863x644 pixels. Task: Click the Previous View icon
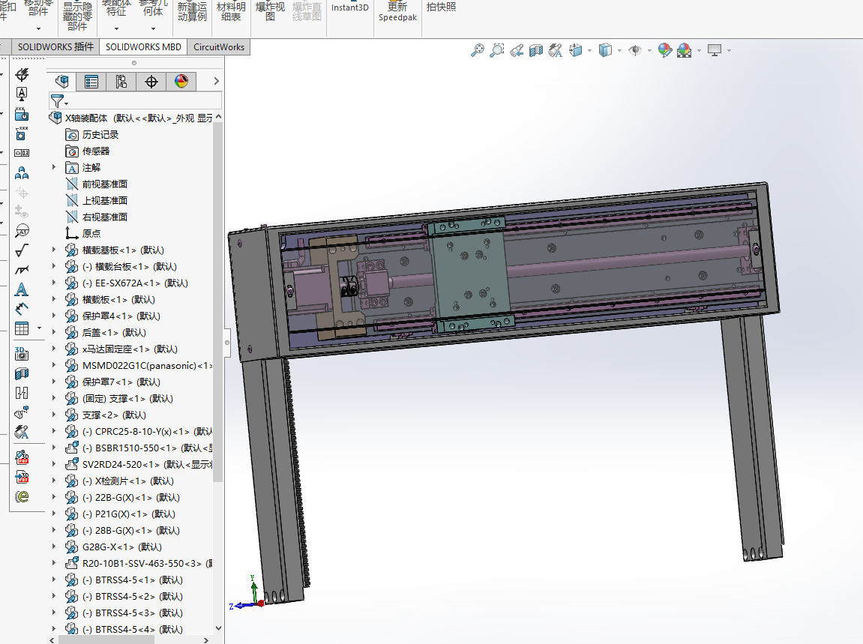pyautogui.click(x=517, y=50)
